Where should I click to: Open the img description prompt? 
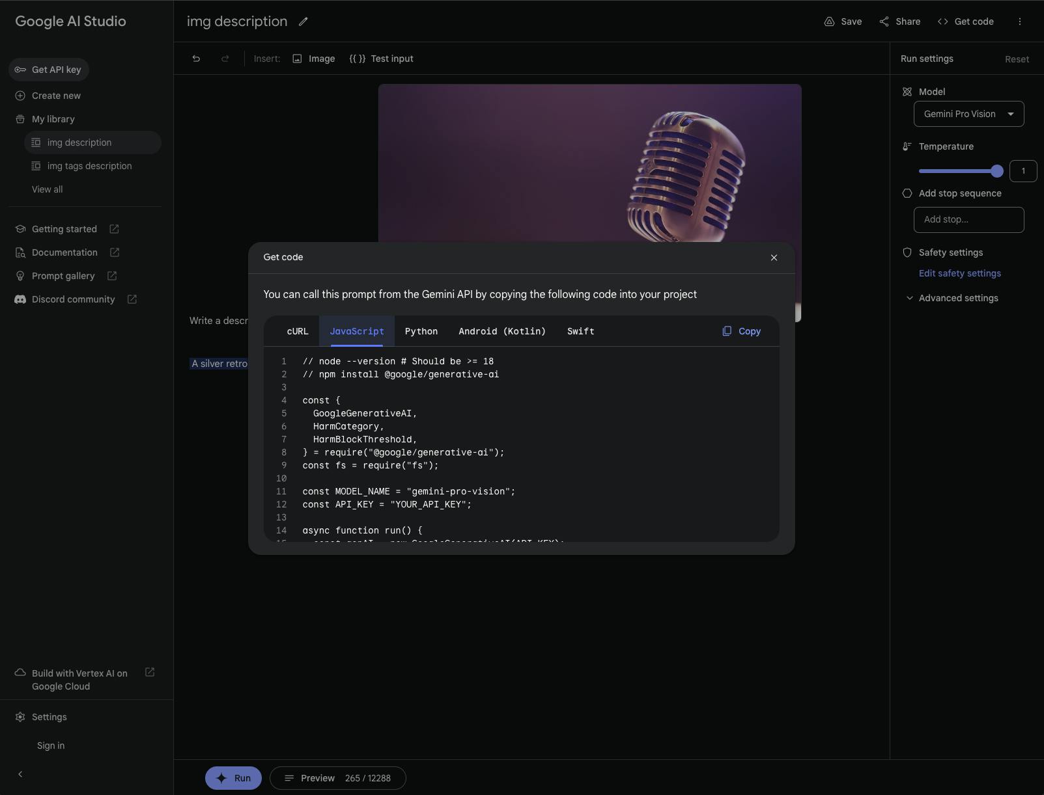pyautogui.click(x=92, y=142)
